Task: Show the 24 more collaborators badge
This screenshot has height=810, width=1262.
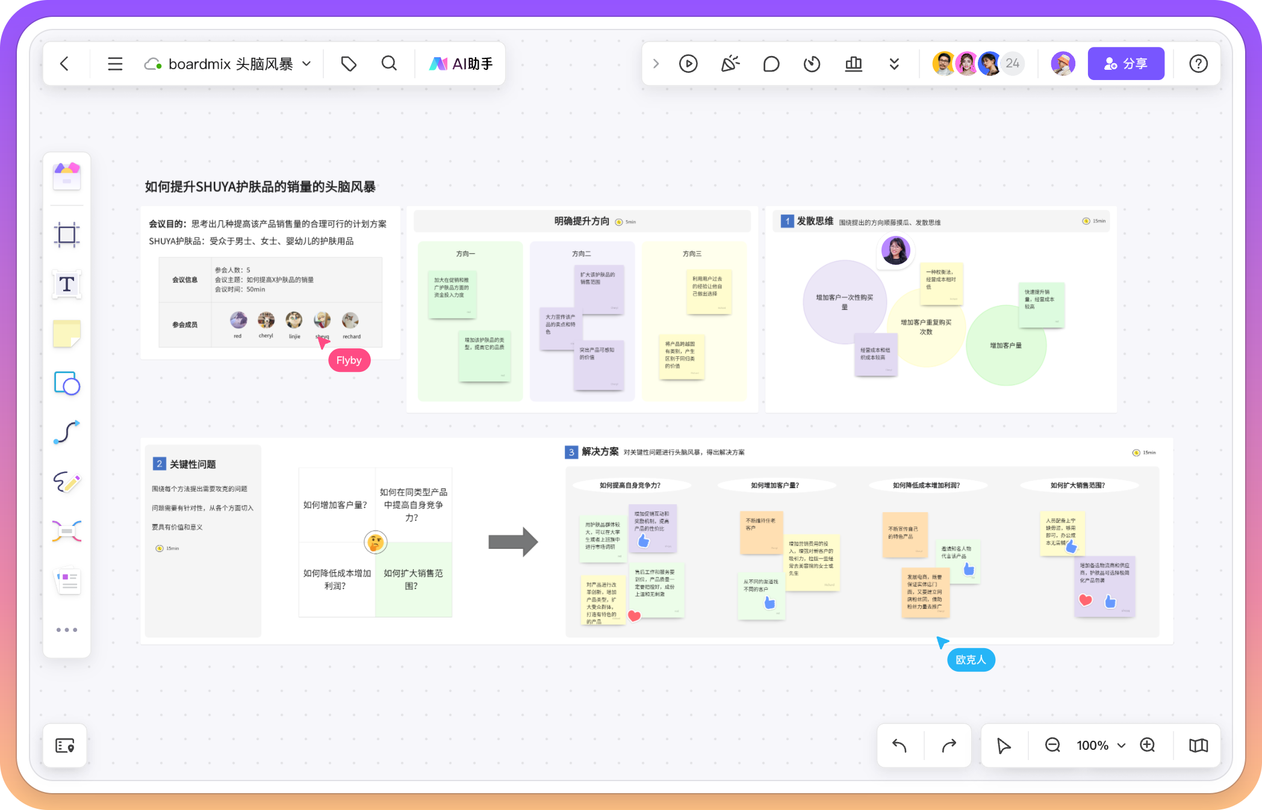Action: 1013,63
